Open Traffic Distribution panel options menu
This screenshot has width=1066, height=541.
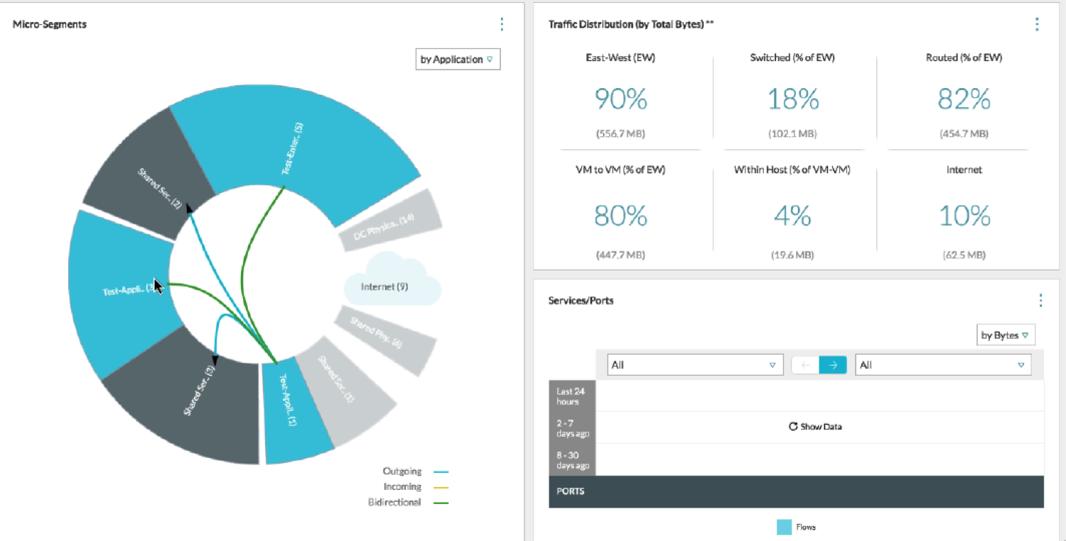(x=1037, y=24)
